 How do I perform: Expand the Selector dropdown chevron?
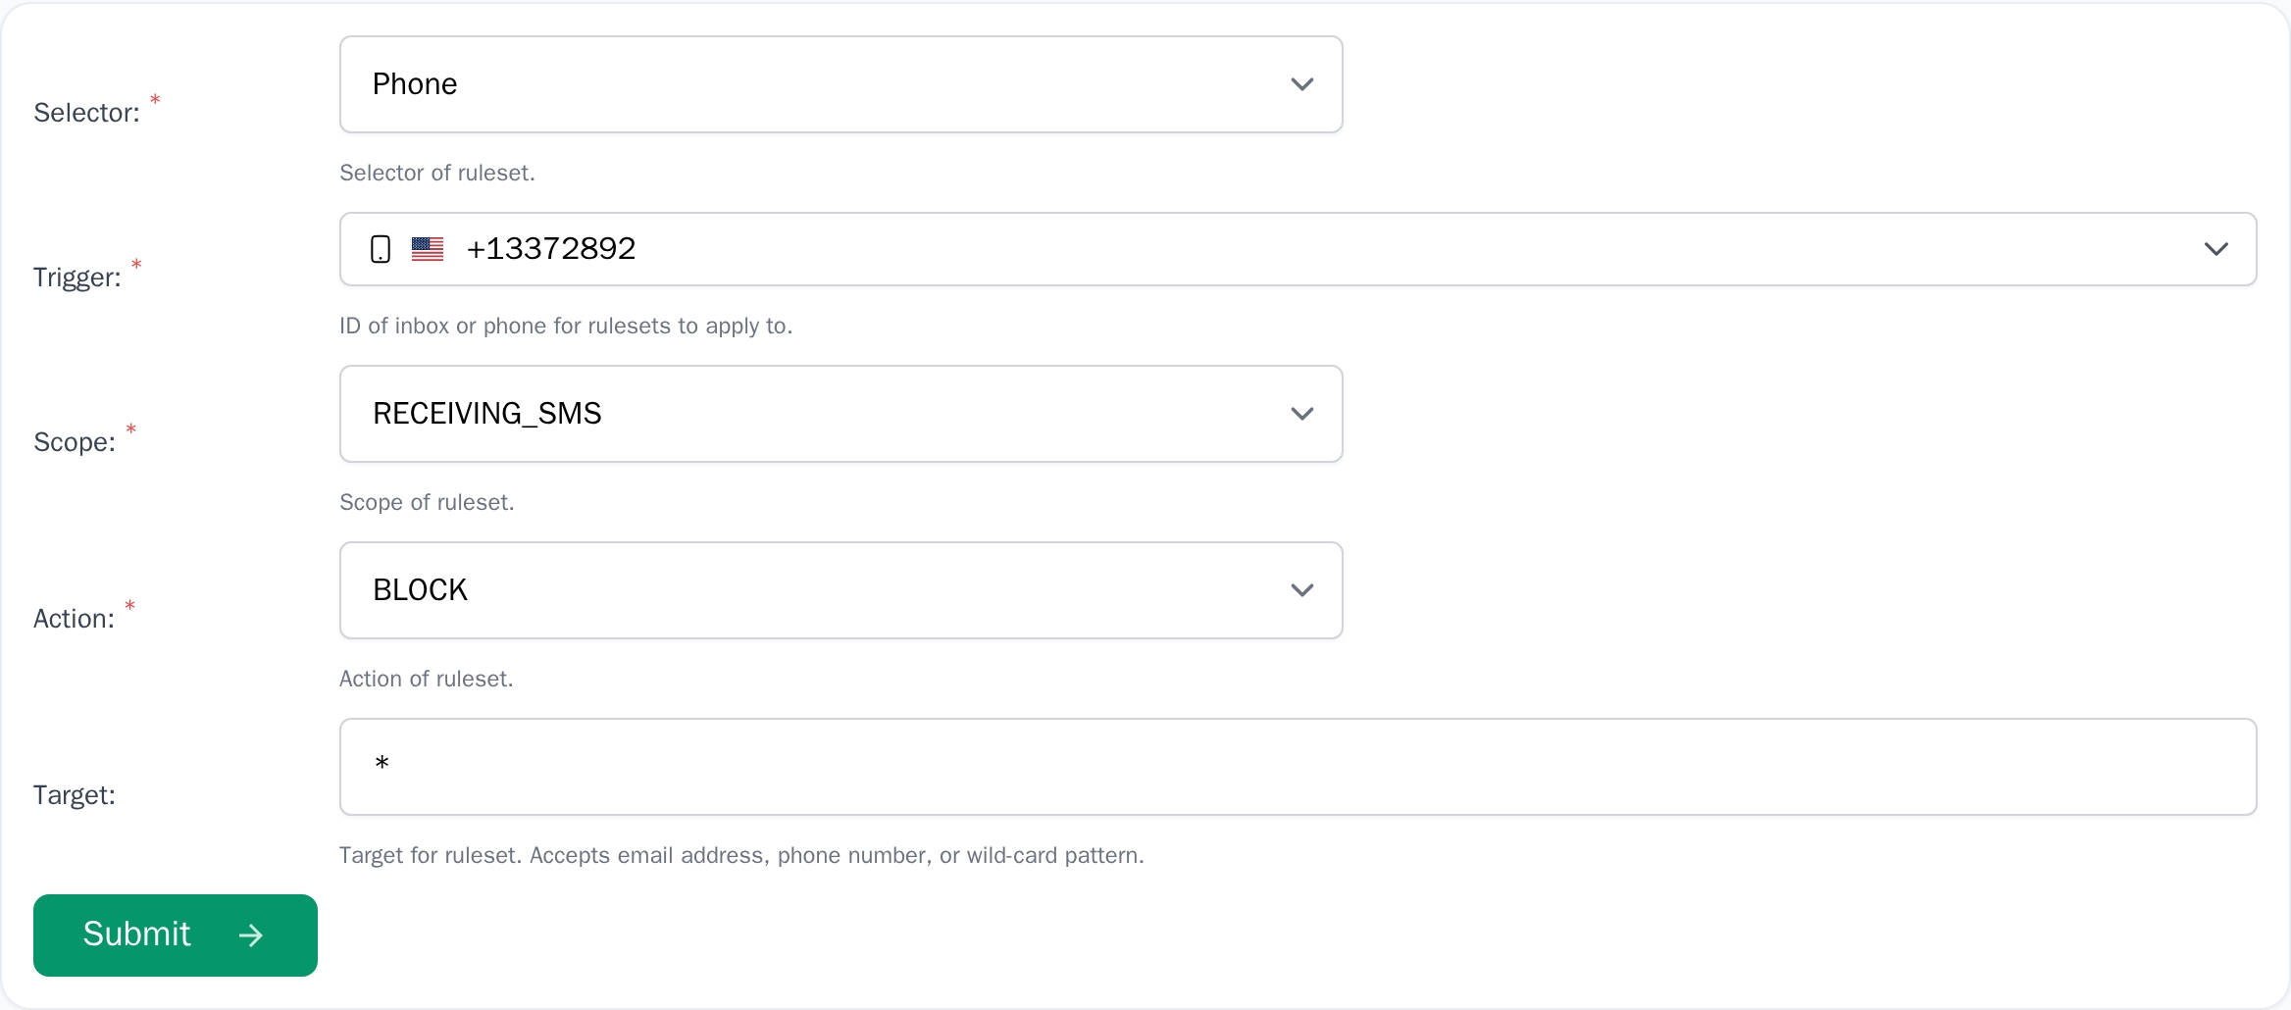click(x=1301, y=84)
